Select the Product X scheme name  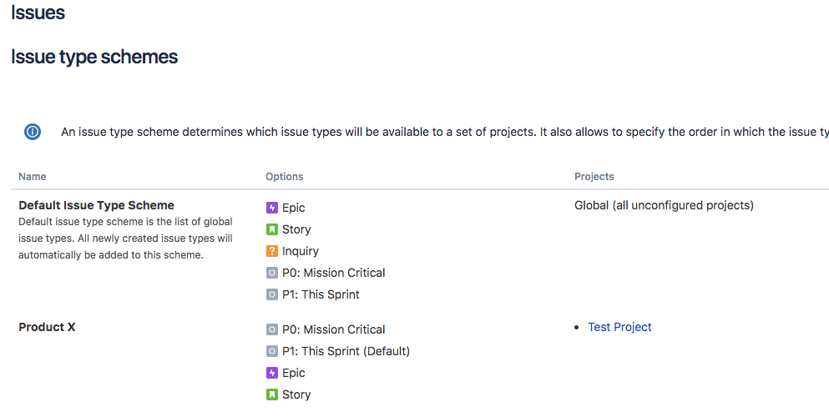click(47, 327)
